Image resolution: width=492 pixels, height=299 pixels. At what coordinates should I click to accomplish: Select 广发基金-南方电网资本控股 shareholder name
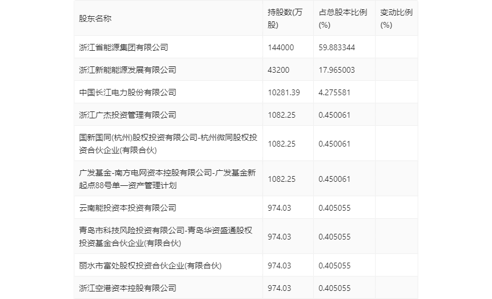(167, 179)
